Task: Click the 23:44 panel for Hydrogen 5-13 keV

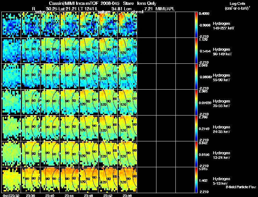Action: tap(69, 180)
